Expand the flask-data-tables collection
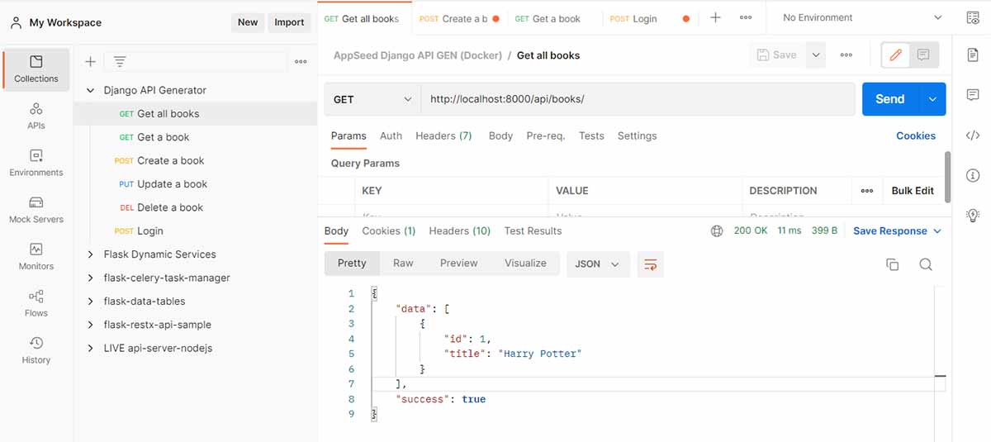The image size is (991, 442). click(91, 302)
